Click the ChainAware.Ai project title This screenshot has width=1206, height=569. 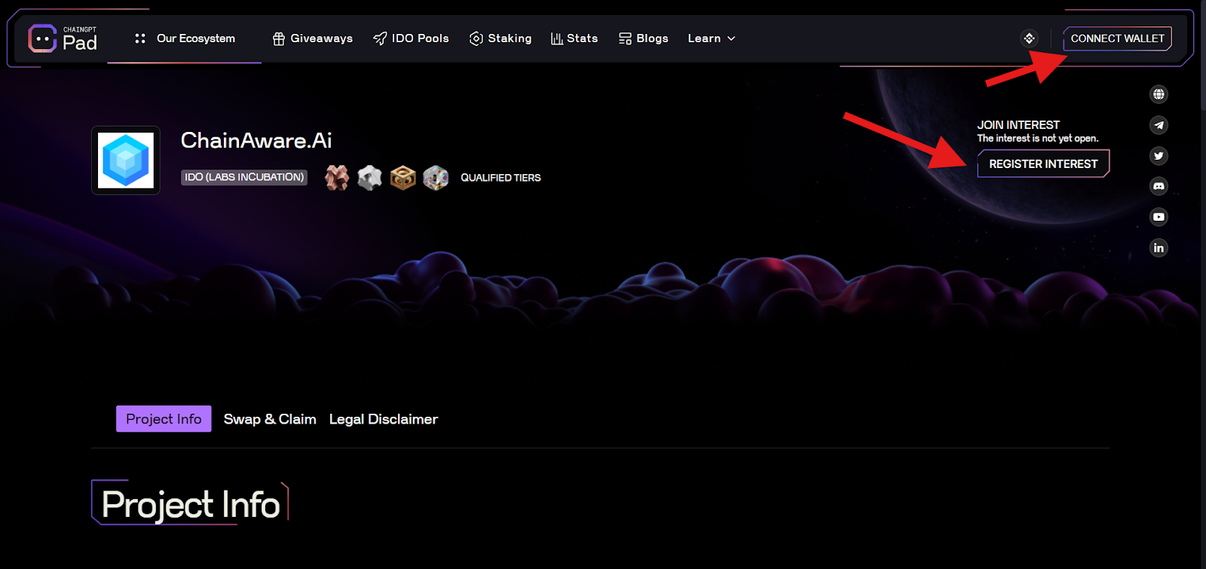(x=256, y=140)
